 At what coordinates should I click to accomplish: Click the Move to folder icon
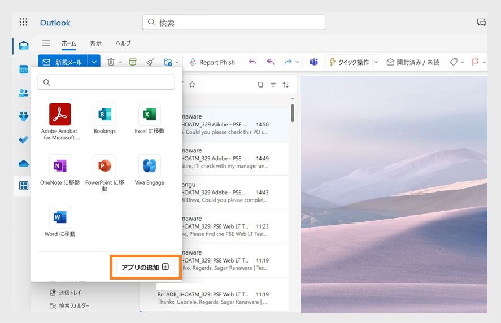pos(168,62)
